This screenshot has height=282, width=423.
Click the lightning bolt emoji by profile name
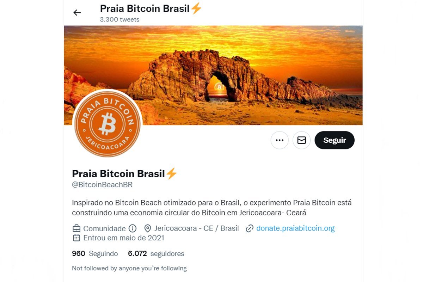pos(171,173)
